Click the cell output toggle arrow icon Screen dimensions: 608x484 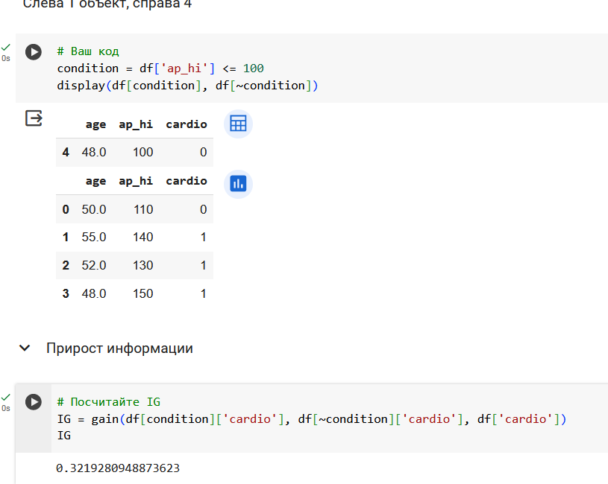click(x=34, y=118)
